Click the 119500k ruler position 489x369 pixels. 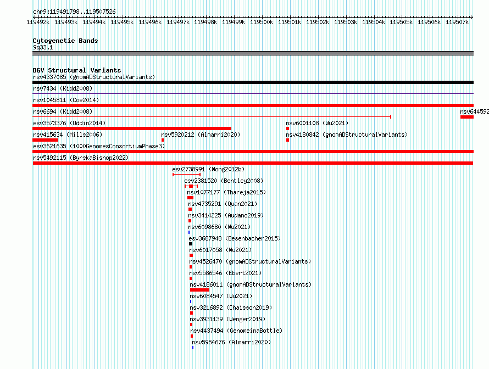click(262, 22)
